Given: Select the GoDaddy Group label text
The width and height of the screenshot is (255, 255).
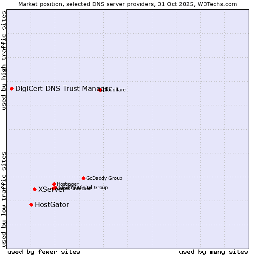Looking at the screenshot, I should (x=104, y=178).
